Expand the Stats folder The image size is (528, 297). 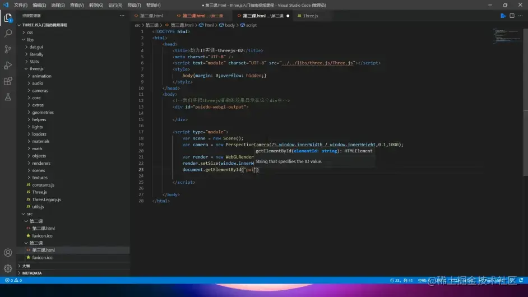(x=34, y=62)
